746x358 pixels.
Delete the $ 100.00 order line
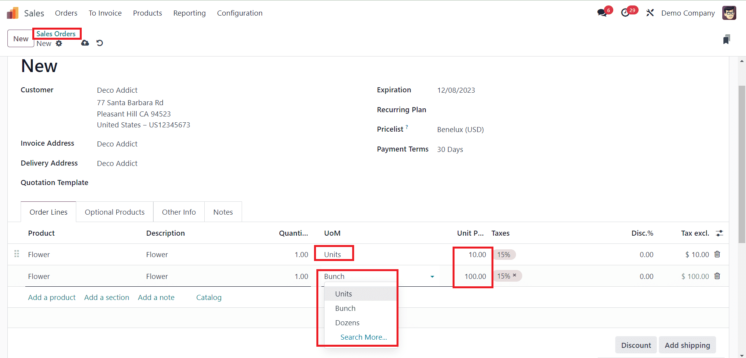coord(717,276)
